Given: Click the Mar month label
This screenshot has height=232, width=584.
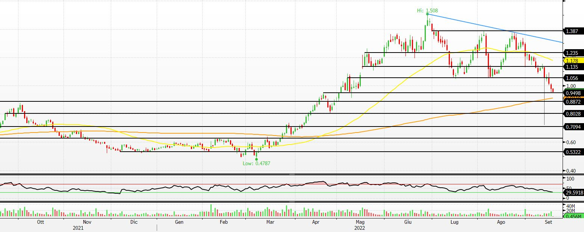Looking at the screenshot, I should 270,222.
